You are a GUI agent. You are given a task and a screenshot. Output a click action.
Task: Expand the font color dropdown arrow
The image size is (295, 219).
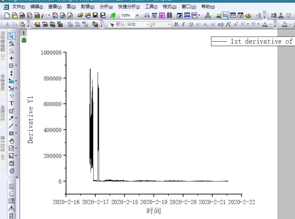(x=271, y=24)
